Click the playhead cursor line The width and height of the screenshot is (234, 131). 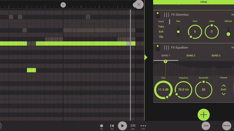131,65
